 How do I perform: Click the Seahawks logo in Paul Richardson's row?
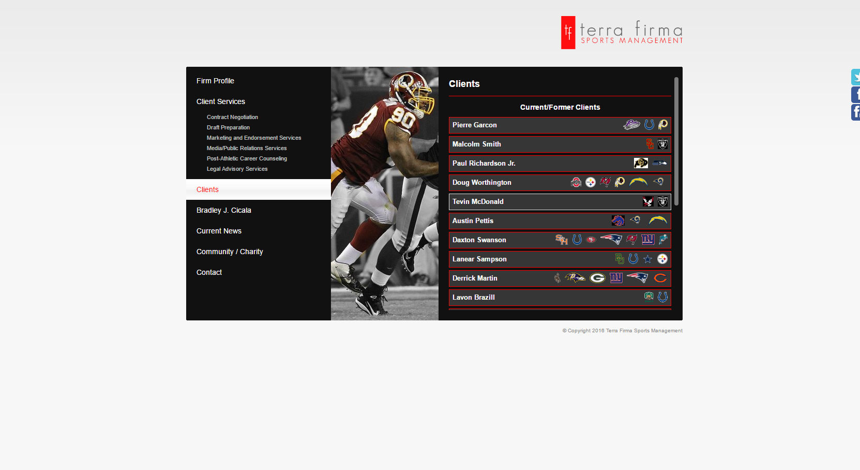click(x=659, y=163)
